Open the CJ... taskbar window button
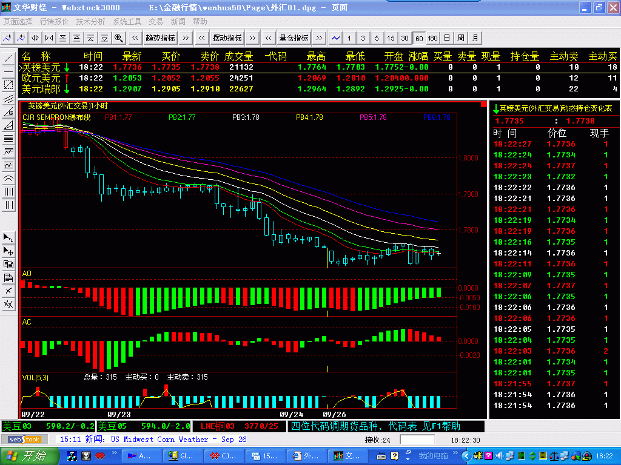This screenshot has height=465, width=621. (x=224, y=456)
